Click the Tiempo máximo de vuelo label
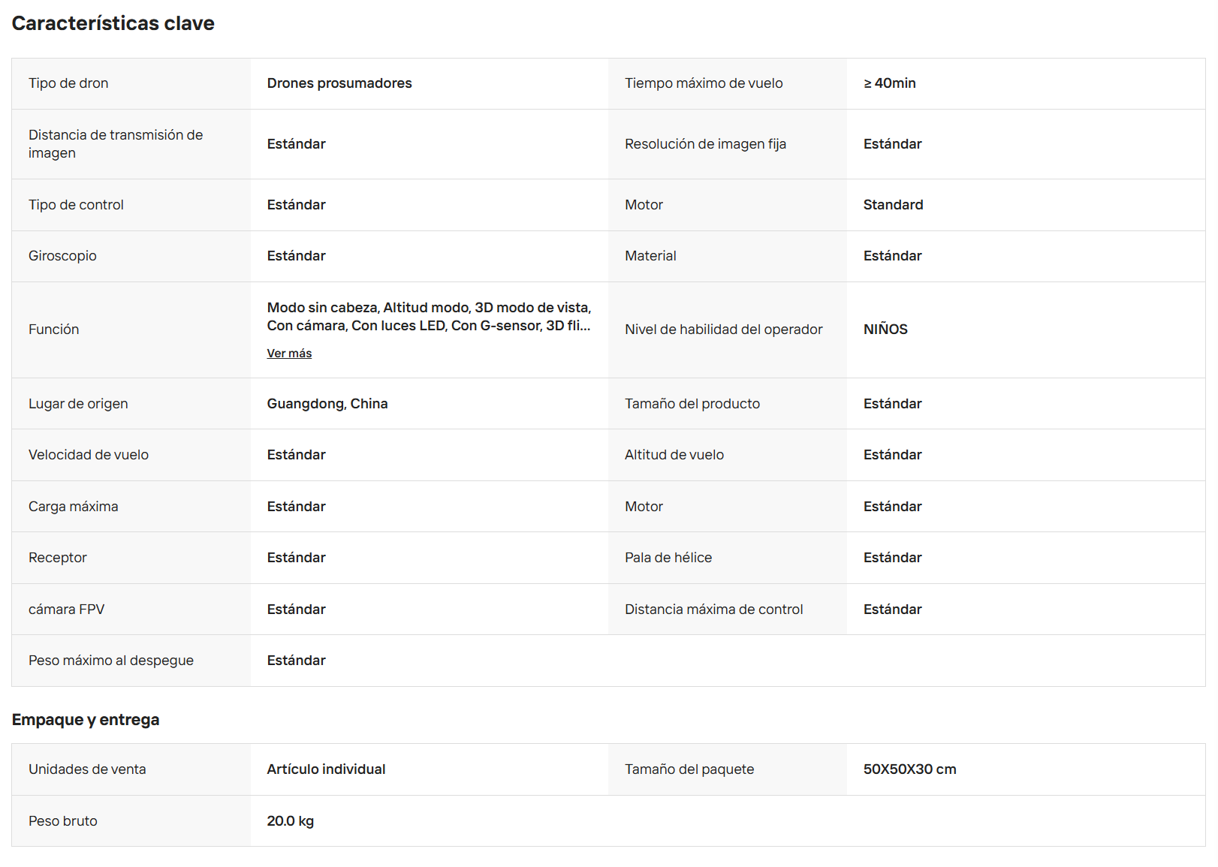Viewport: 1218px width, 867px height. 704,83
